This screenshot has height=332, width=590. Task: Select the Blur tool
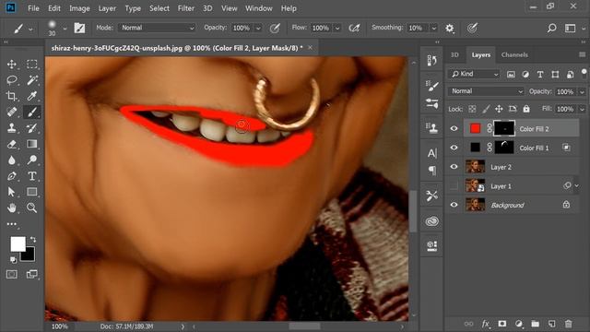pos(12,160)
